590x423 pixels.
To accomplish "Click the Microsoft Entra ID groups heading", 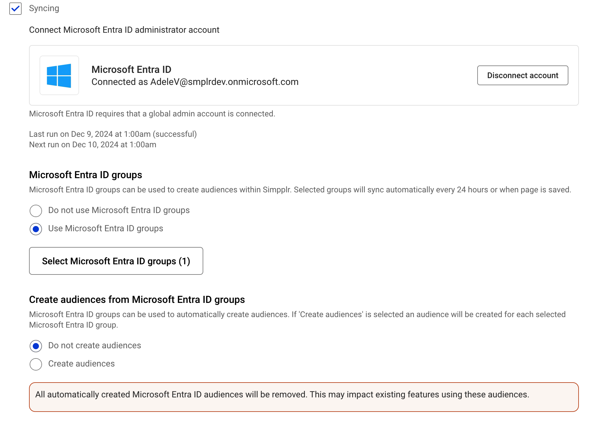I will tap(86, 175).
